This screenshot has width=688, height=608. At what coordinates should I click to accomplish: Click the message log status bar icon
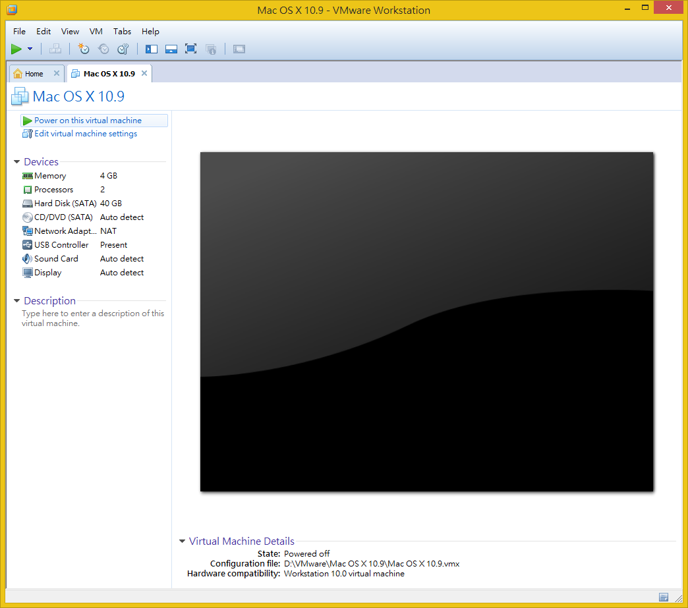click(664, 597)
